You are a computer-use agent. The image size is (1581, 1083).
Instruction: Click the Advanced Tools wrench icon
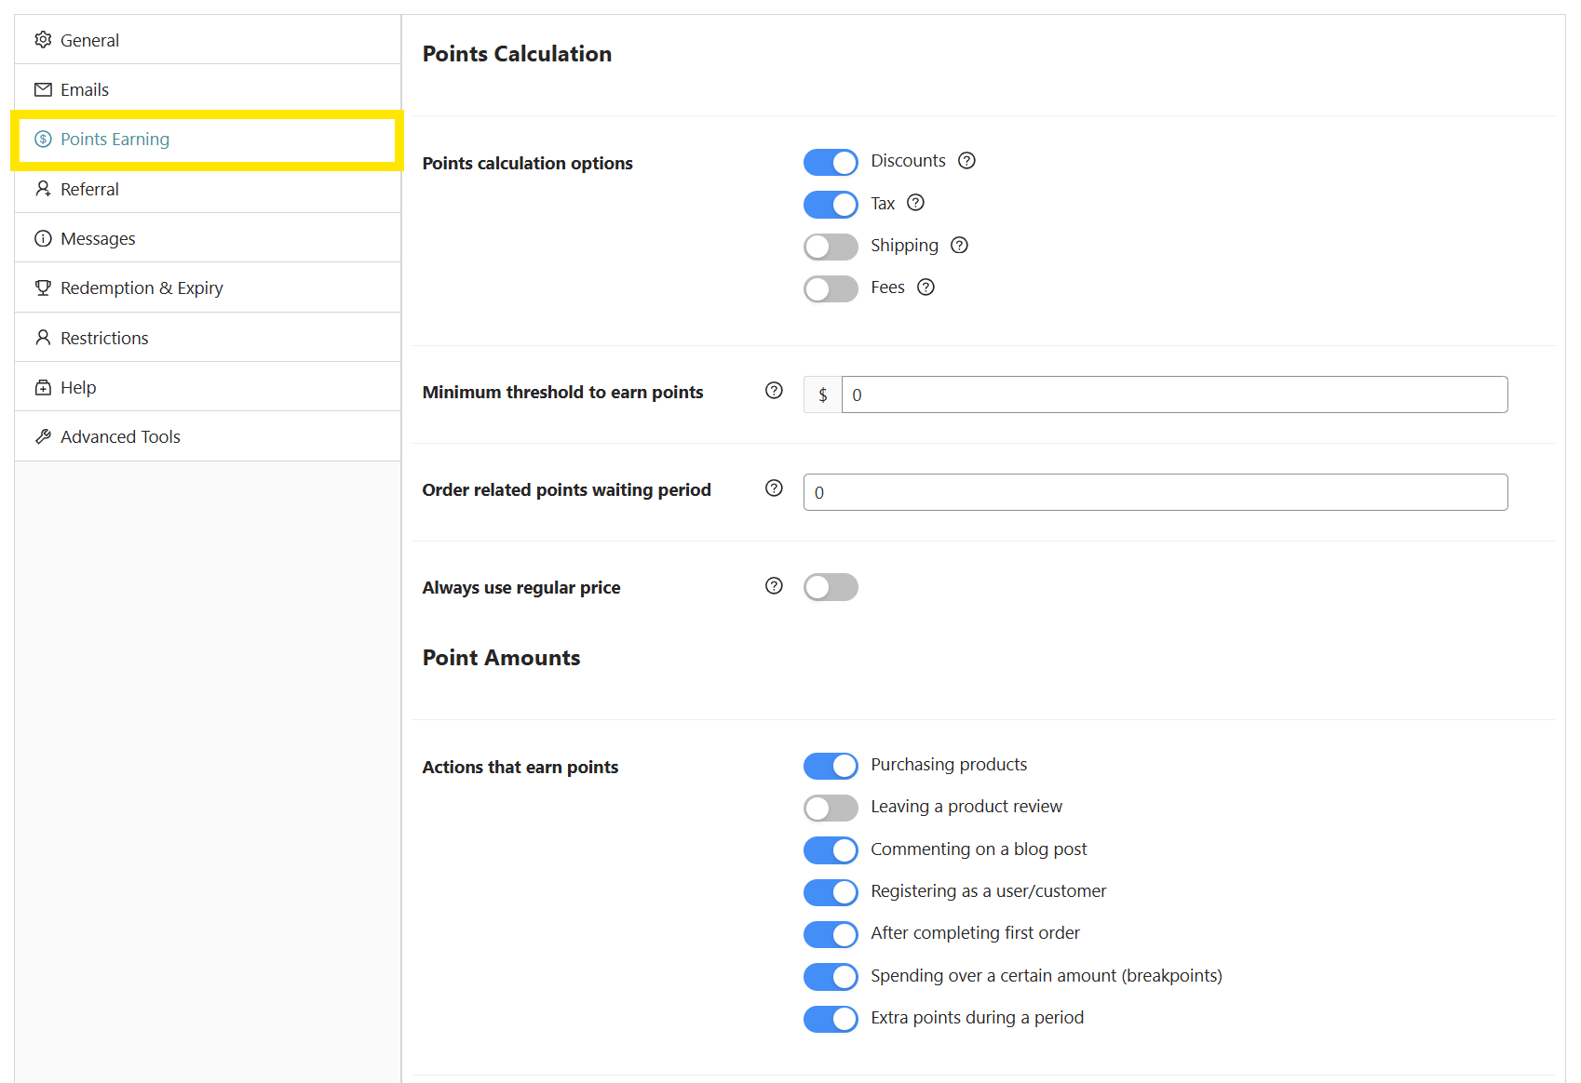coord(43,436)
